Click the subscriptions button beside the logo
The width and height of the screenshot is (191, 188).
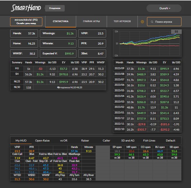click(x=55, y=8)
